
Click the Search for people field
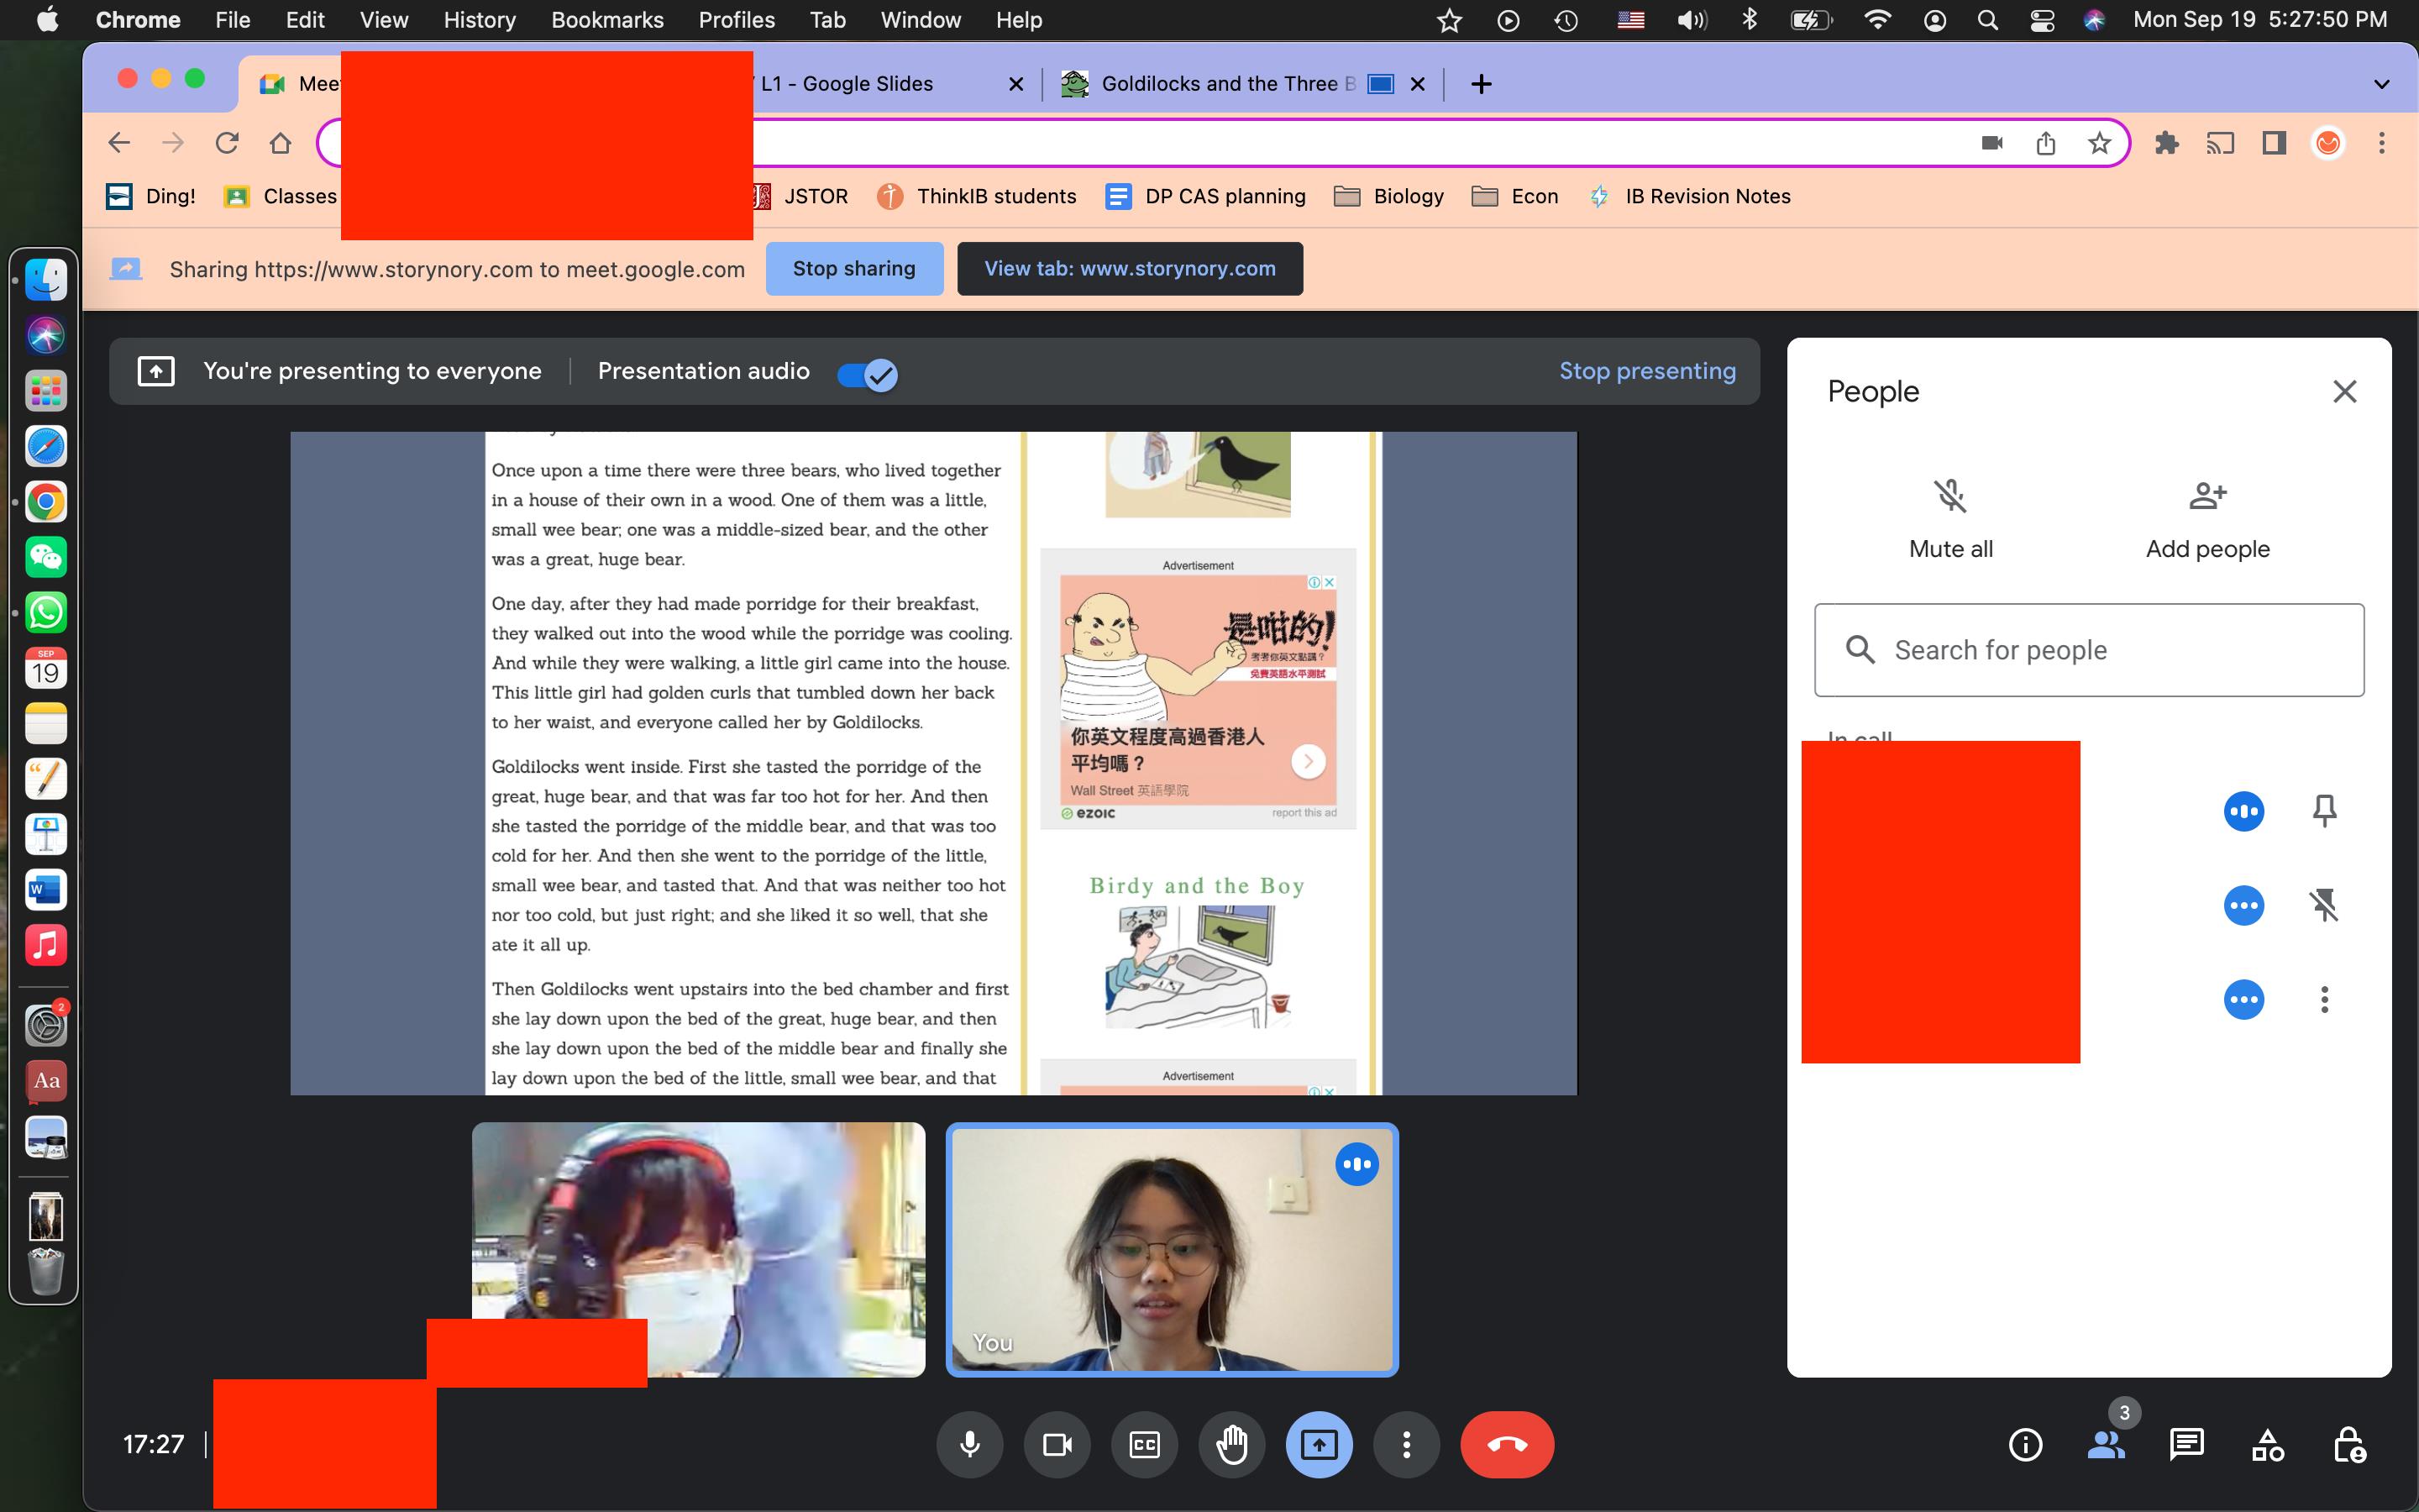tap(2088, 650)
